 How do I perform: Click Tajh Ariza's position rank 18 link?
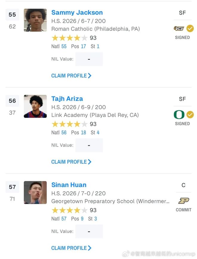(83, 132)
